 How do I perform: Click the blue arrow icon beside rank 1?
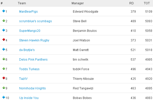tap(4, 11)
